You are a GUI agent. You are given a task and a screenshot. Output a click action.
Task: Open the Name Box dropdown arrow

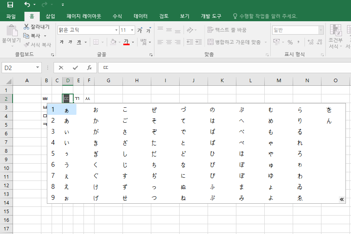(37, 68)
